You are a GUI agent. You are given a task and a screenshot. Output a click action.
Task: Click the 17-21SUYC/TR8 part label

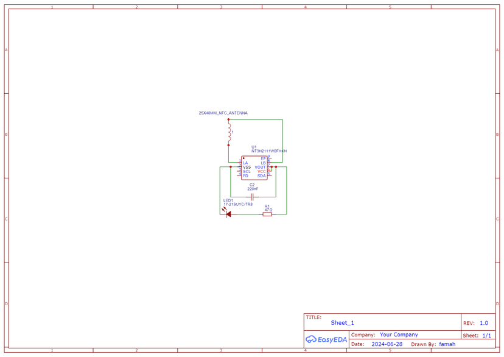(x=238, y=204)
